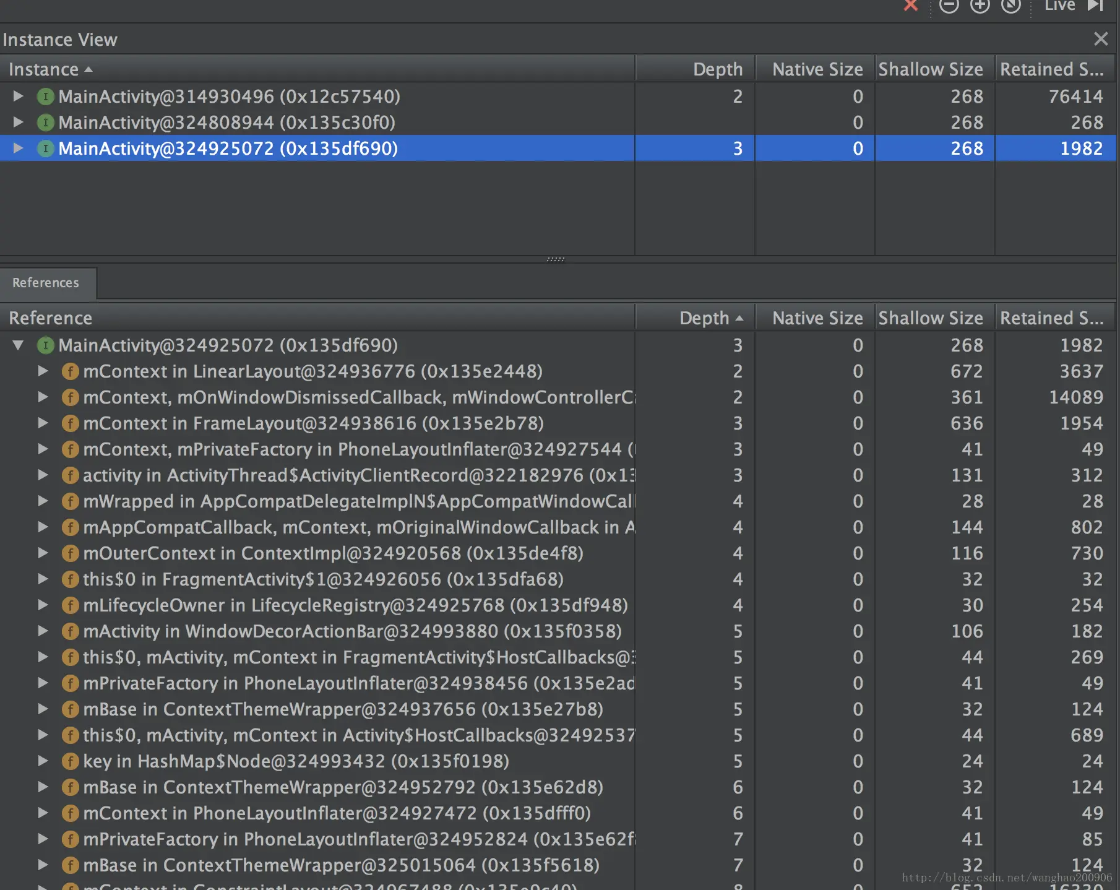Click field icon of PhoneLayoutInflater@324938456 row
This screenshot has height=890, width=1120.
71,683
